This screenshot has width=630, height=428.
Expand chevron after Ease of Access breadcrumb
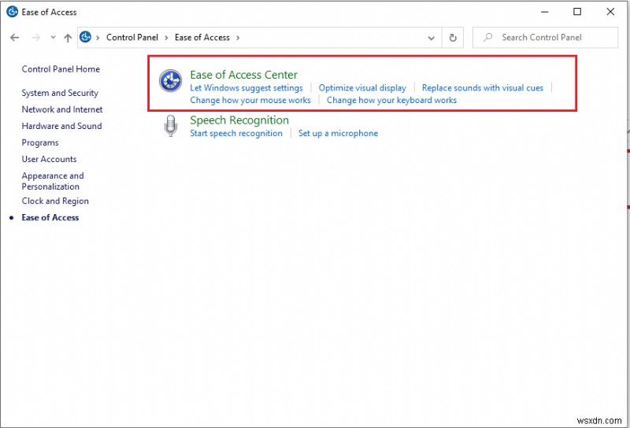pyautogui.click(x=238, y=38)
